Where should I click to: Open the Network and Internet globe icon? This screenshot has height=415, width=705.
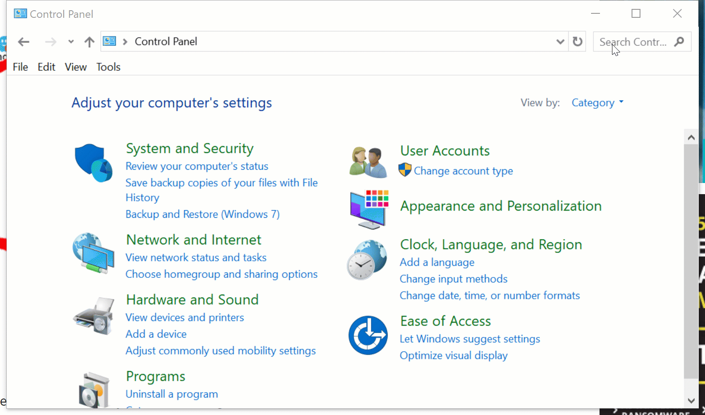93,252
